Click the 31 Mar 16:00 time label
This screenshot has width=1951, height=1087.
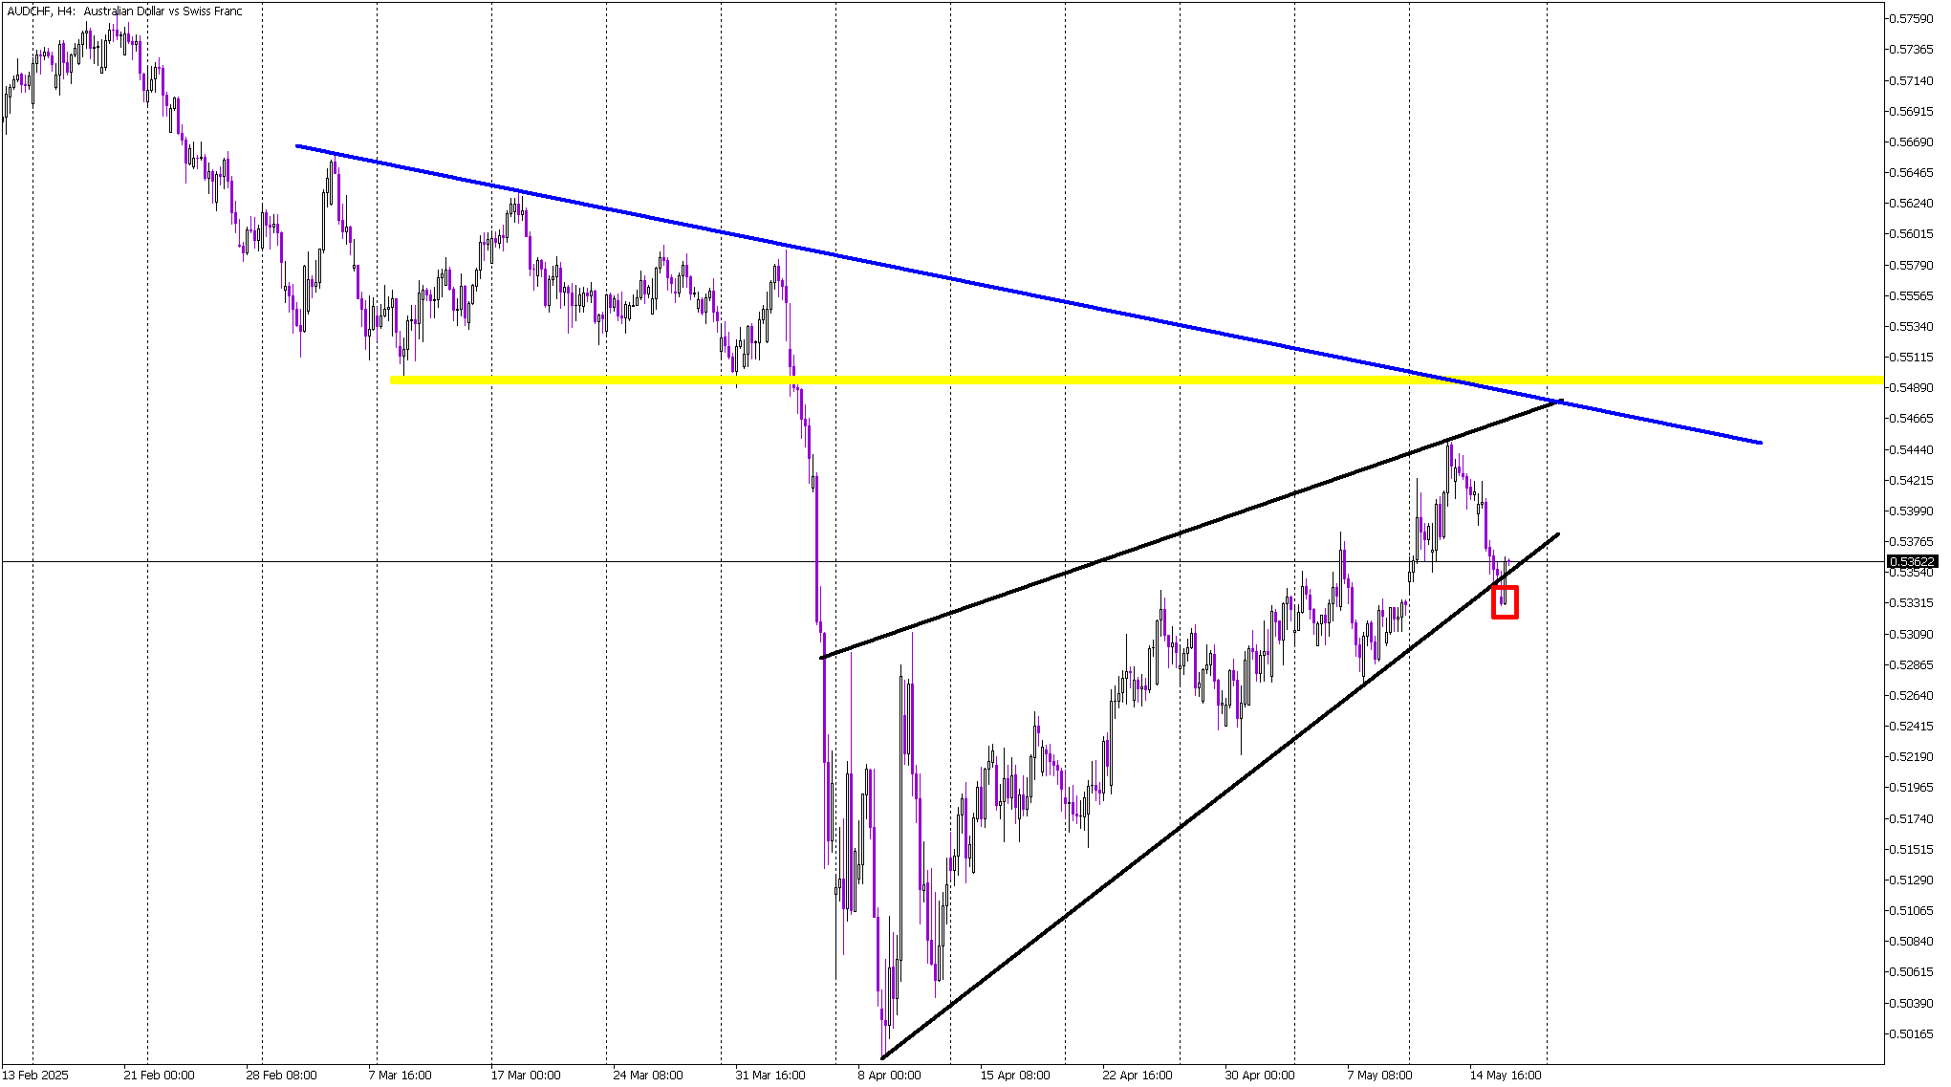coord(770,1076)
